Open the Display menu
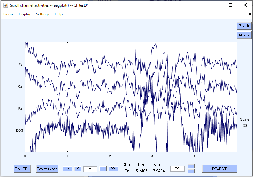The height and width of the screenshot is (177, 253). [25, 14]
